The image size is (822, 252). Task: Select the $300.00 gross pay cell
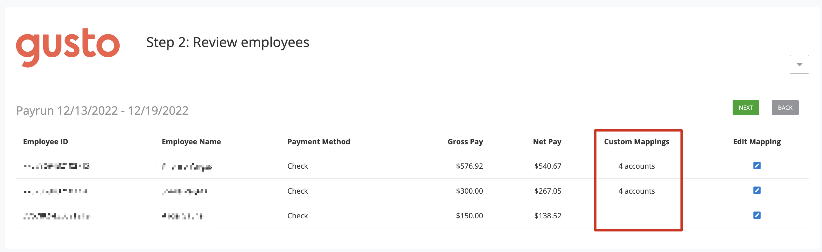[469, 191]
